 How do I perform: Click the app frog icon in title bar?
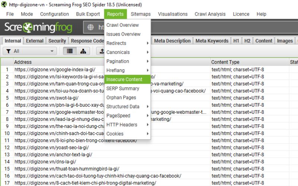(4, 4)
